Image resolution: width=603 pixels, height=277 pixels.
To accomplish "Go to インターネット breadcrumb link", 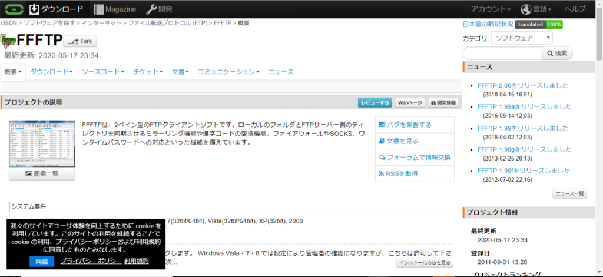I will [x=101, y=23].
